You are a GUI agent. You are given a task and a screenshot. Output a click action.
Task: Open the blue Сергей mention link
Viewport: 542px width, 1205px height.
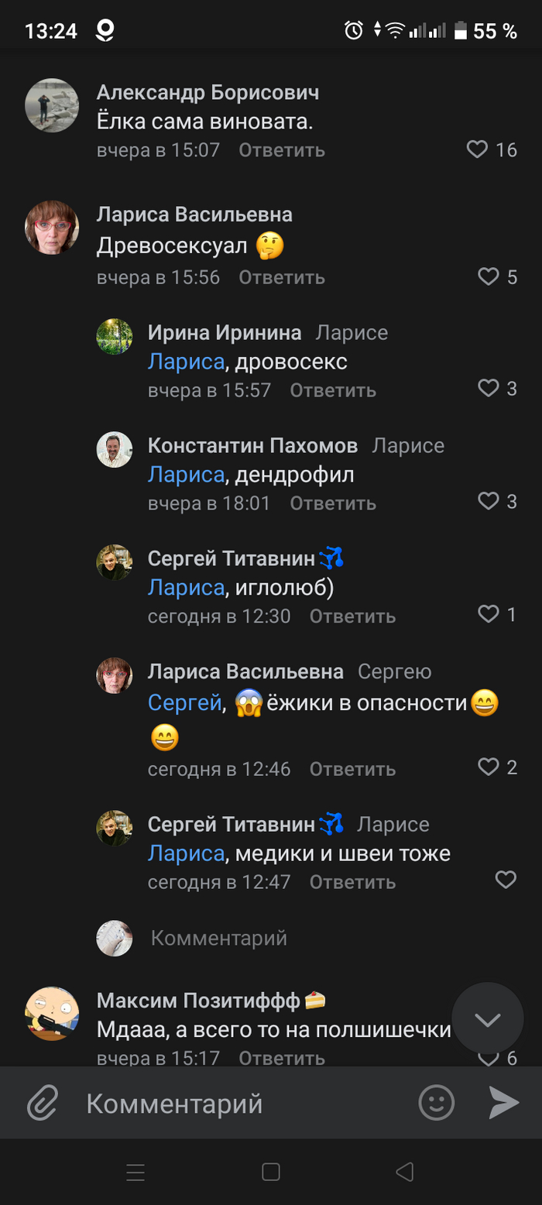click(x=184, y=703)
